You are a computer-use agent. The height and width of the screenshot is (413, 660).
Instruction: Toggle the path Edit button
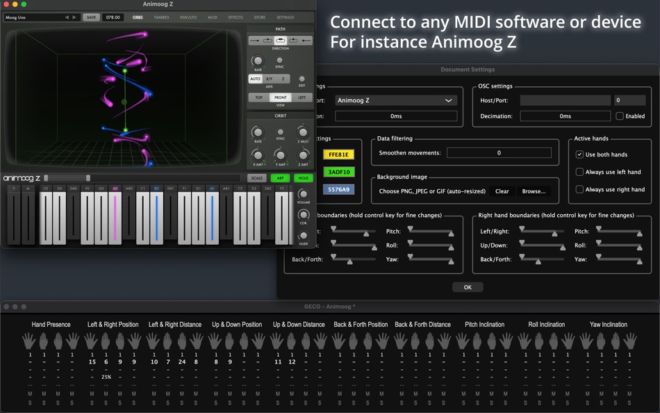(302, 79)
